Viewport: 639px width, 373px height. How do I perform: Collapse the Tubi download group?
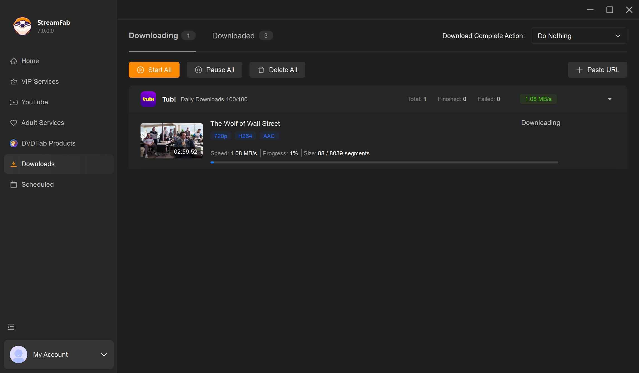coord(609,99)
